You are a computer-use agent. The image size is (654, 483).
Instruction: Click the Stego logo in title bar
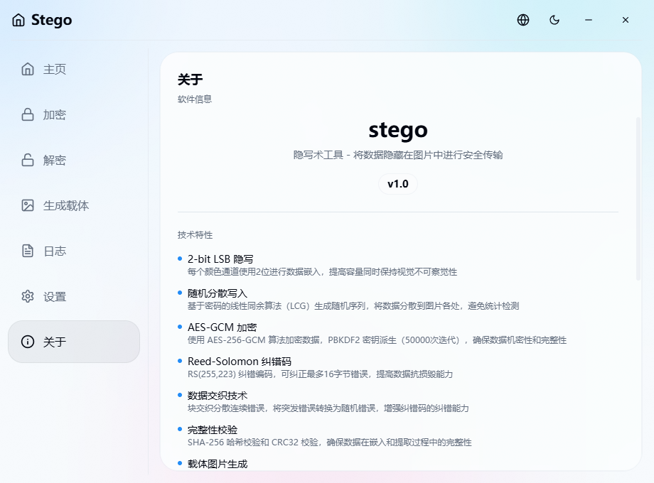click(43, 20)
